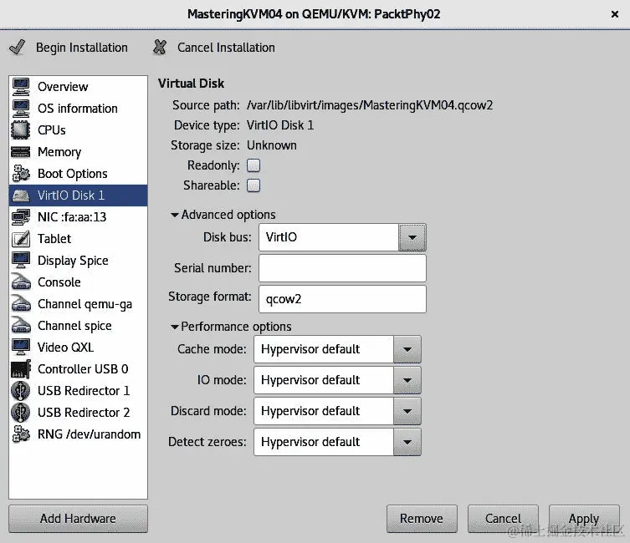Click the Begin Installation checkmark icon
This screenshot has height=543, width=630.
click(18, 48)
